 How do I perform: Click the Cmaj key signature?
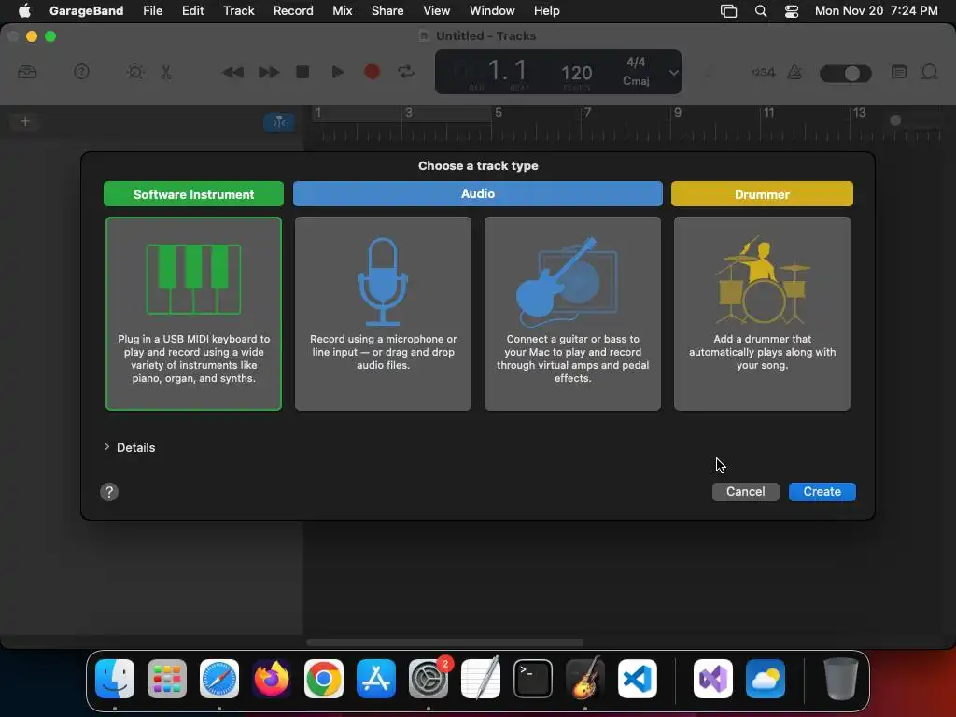[x=635, y=80]
